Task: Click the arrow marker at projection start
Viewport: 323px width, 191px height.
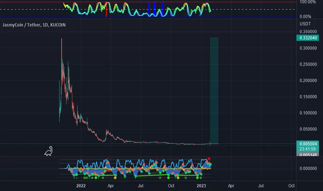Action: pyautogui.click(x=210, y=144)
